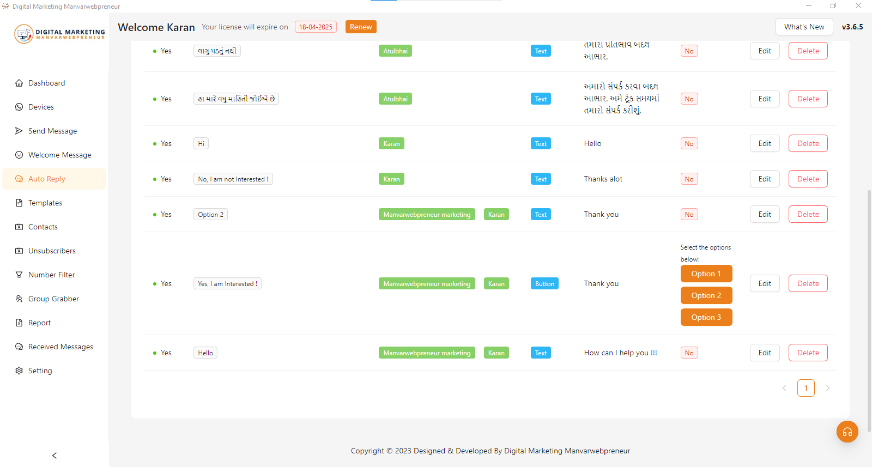This screenshot has width=872, height=467.
Task: Open the Received Messages menu item
Action: click(60, 347)
